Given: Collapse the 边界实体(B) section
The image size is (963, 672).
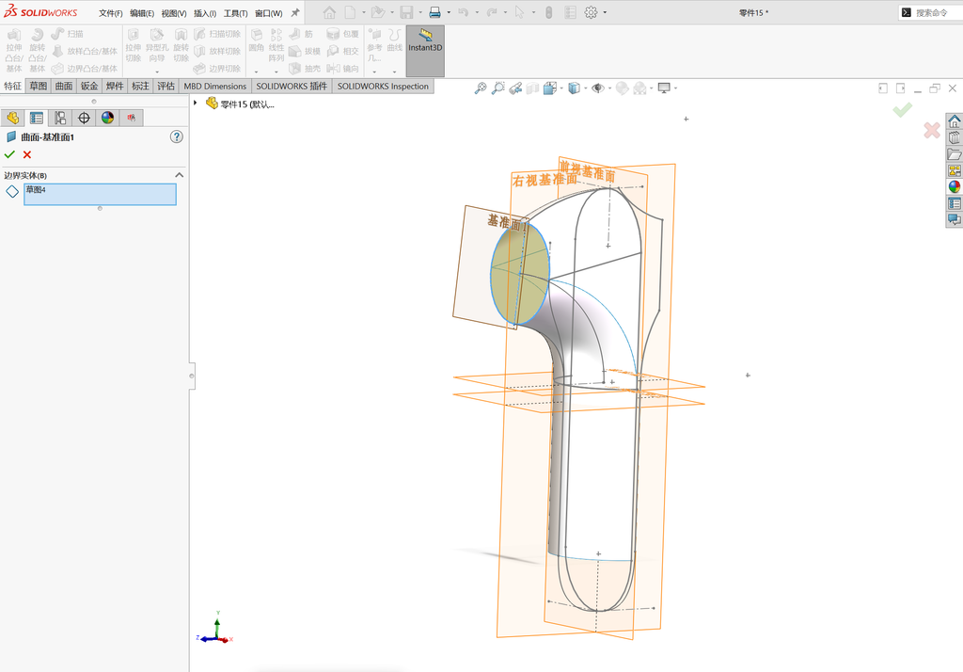Looking at the screenshot, I should point(179,175).
